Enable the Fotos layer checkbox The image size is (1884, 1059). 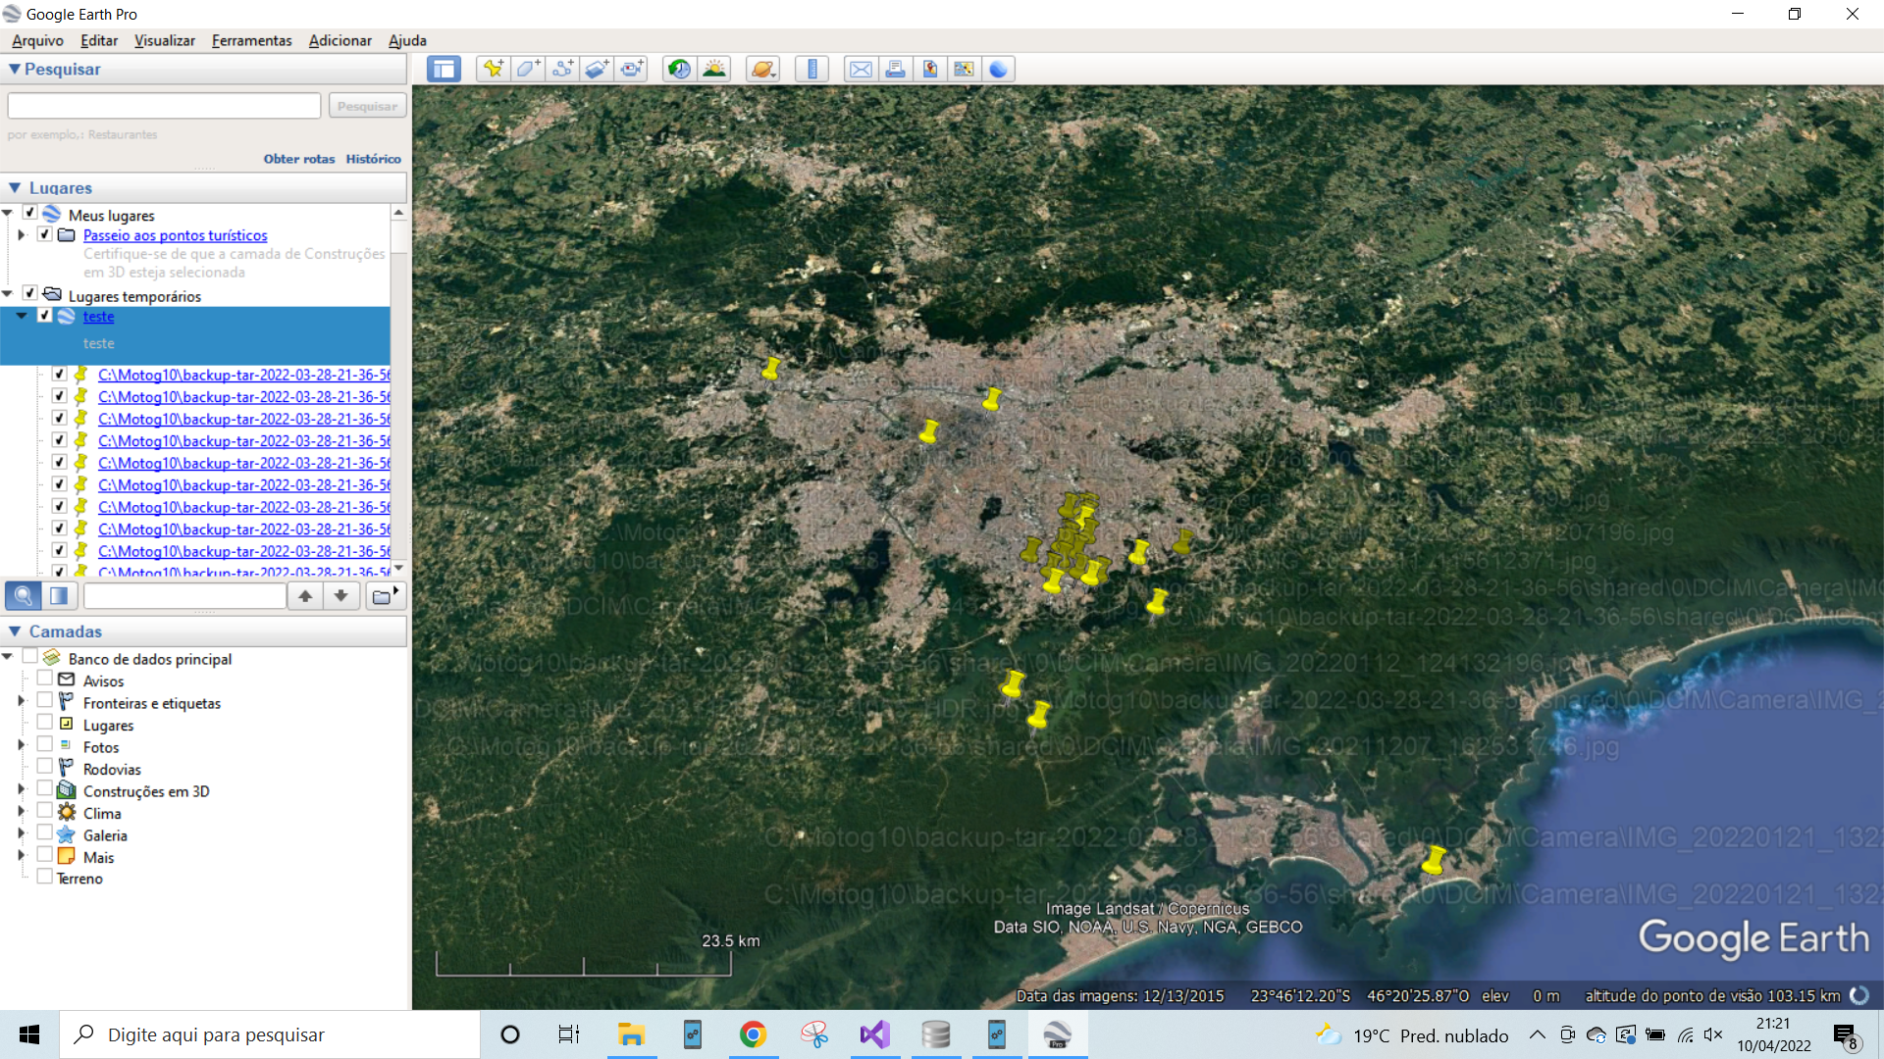44,744
